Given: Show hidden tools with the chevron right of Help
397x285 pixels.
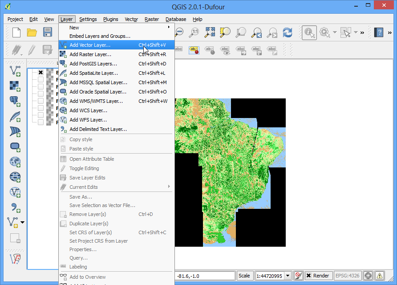Looking at the screenshot, I should 390,33.
